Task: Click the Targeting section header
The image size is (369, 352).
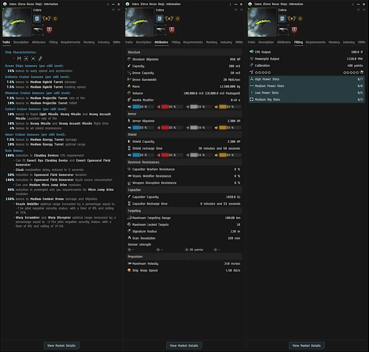Action: click(x=184, y=211)
